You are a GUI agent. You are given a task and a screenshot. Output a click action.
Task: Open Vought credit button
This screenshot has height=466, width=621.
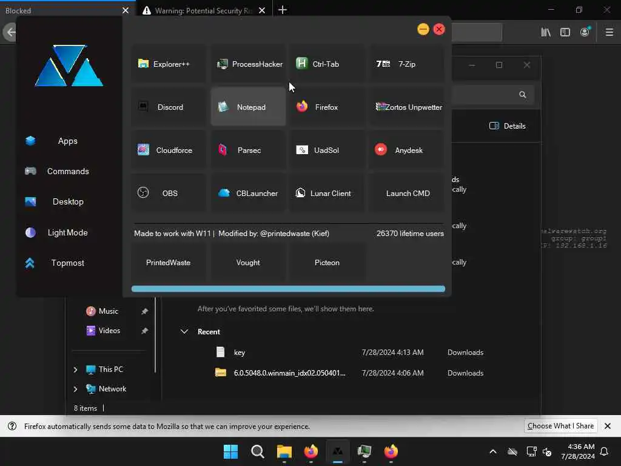(x=248, y=263)
